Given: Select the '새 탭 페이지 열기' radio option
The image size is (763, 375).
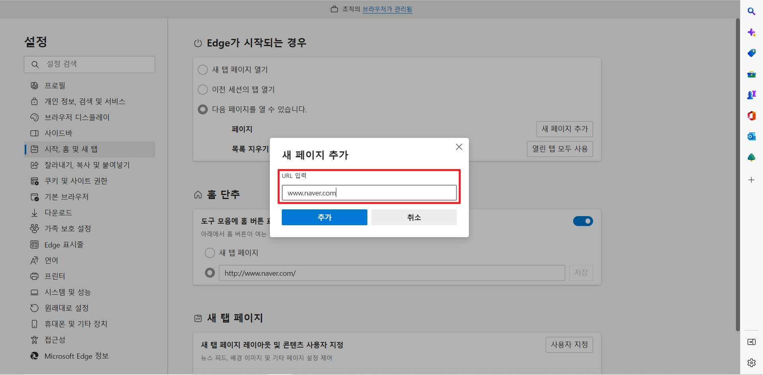Looking at the screenshot, I should [203, 70].
